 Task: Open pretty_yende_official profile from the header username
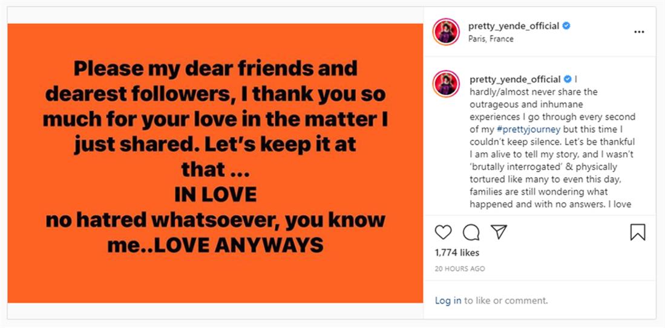513,26
